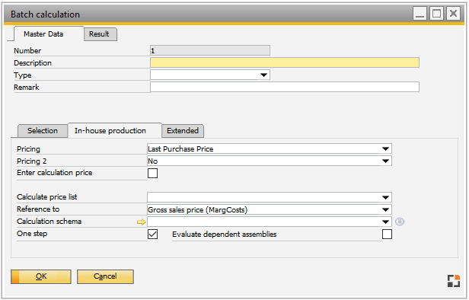The height and width of the screenshot is (300, 469).
Task: Click the Cancel button
Action: click(x=105, y=276)
